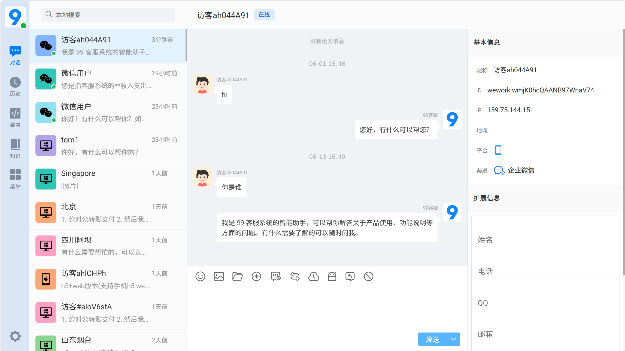
Task: Click the IP address 159.75.144.151
Action: [510, 110]
